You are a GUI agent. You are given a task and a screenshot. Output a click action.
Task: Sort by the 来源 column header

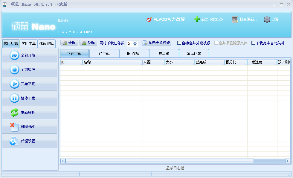click(x=154, y=62)
